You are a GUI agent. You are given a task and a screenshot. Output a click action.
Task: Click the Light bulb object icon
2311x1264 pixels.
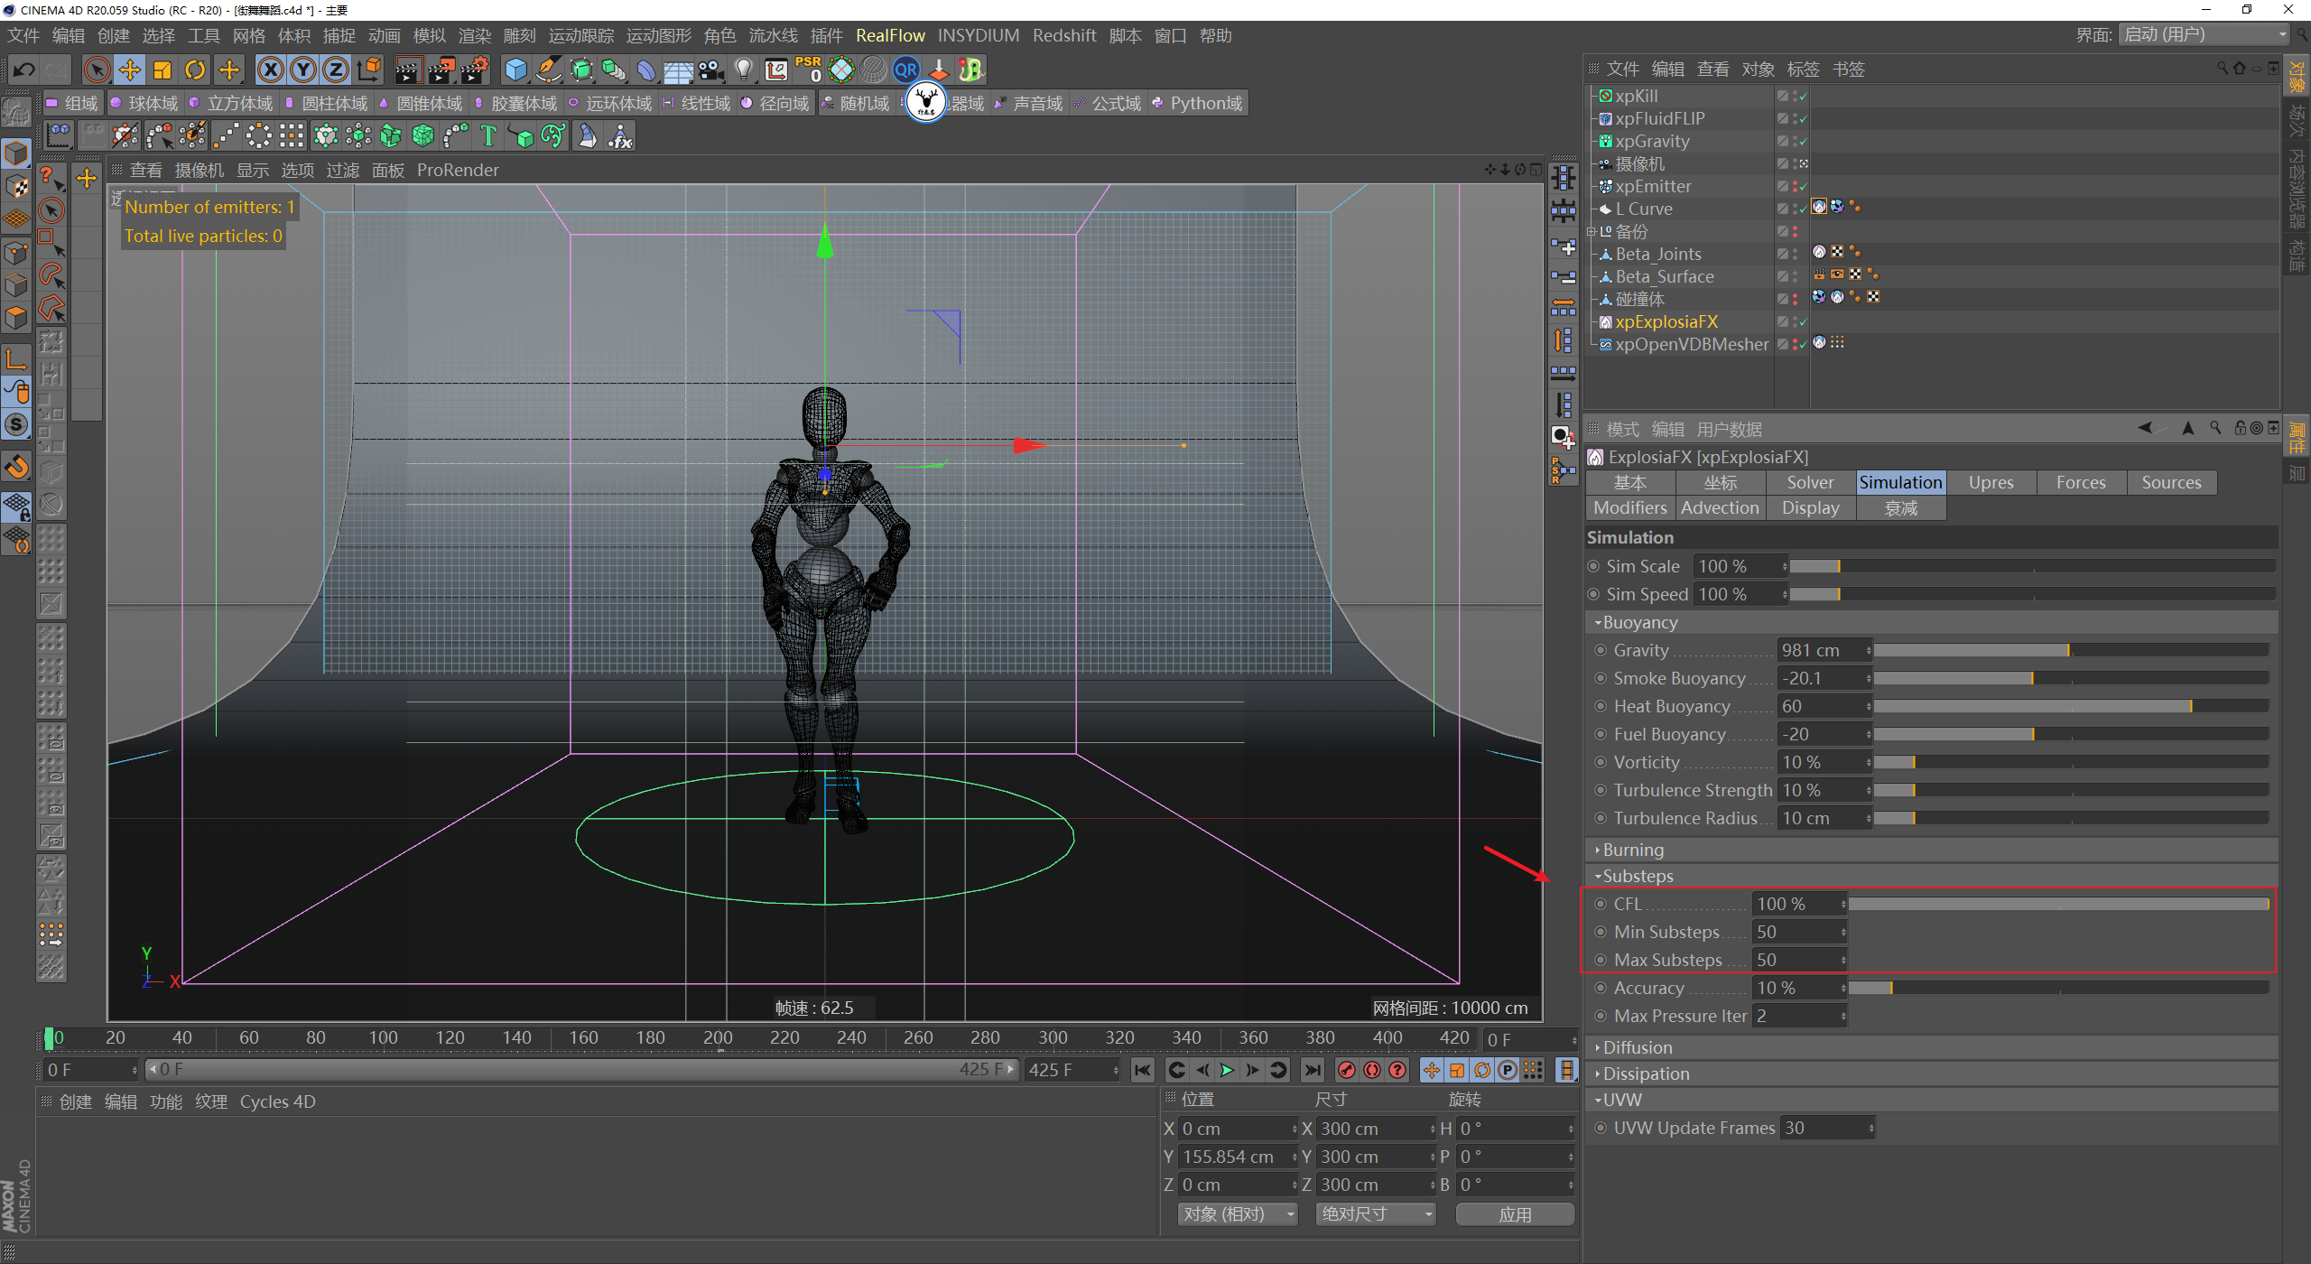pyautogui.click(x=743, y=70)
